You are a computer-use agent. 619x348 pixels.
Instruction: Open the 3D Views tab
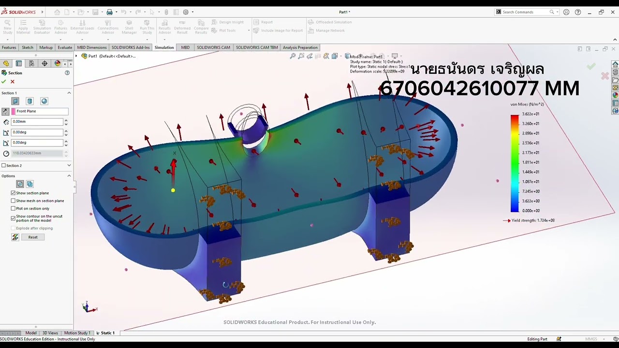point(50,333)
